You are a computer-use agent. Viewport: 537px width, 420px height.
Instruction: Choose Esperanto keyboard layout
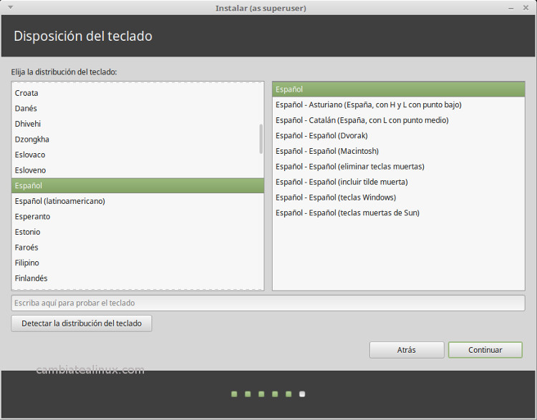pos(137,216)
